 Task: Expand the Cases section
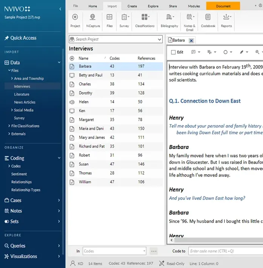click(x=59, y=200)
